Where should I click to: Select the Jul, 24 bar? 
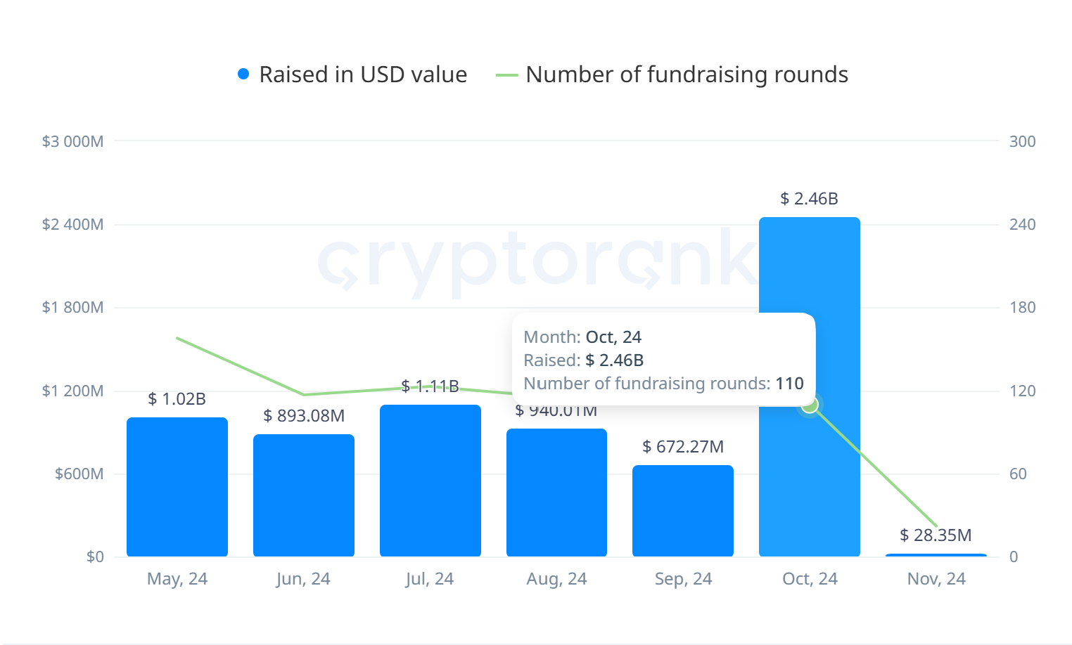click(x=430, y=481)
